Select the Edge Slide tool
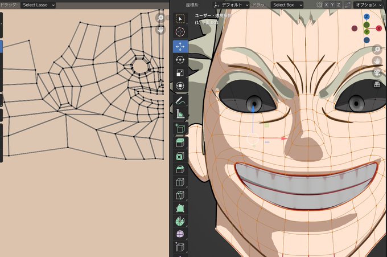Viewport: 387px width, 257px height. click(180, 247)
